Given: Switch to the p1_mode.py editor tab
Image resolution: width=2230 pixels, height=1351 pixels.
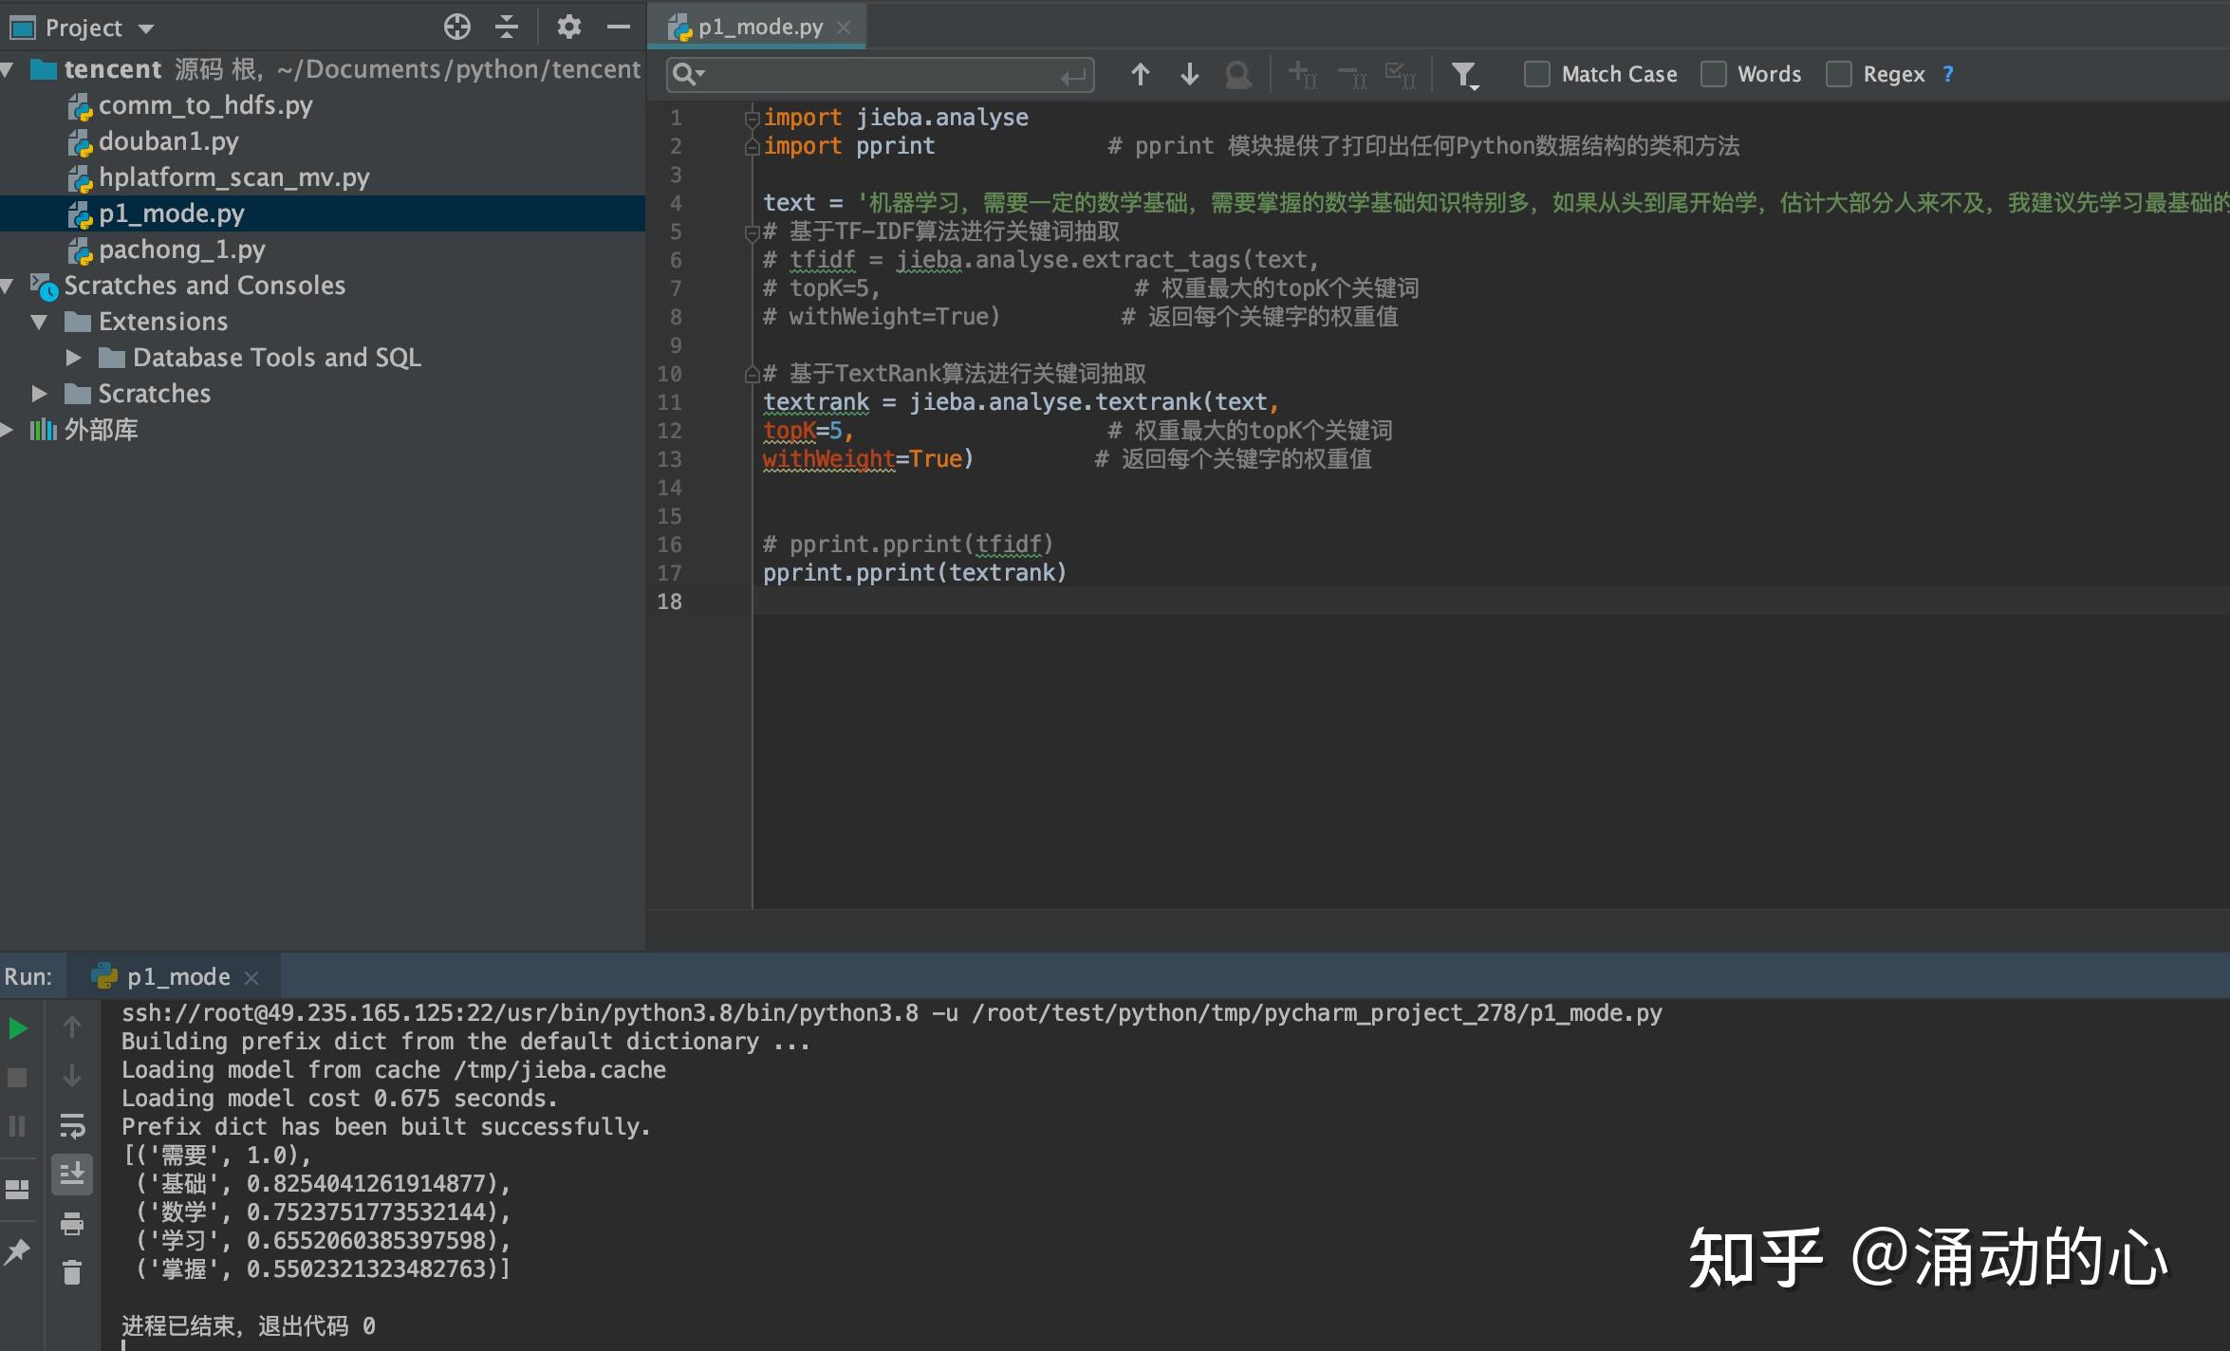Looking at the screenshot, I should [x=754, y=27].
